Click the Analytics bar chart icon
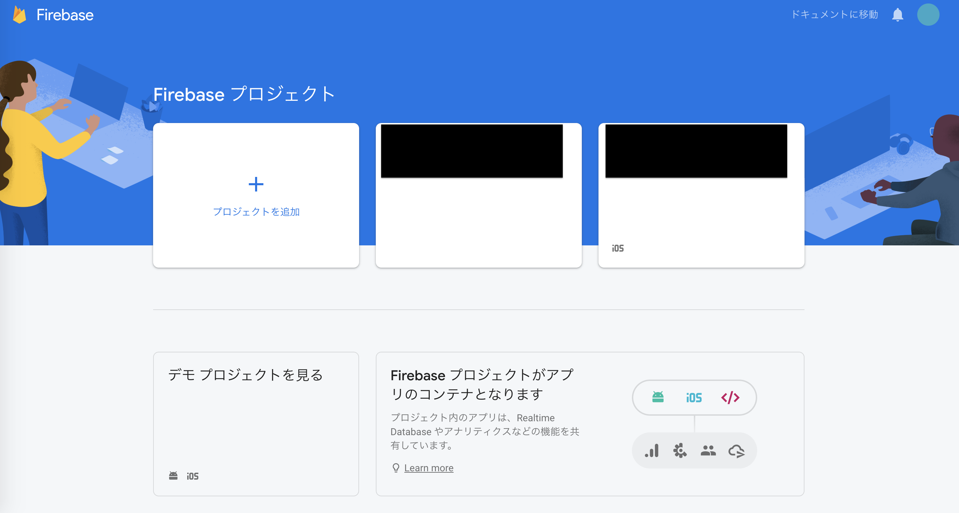 (651, 450)
